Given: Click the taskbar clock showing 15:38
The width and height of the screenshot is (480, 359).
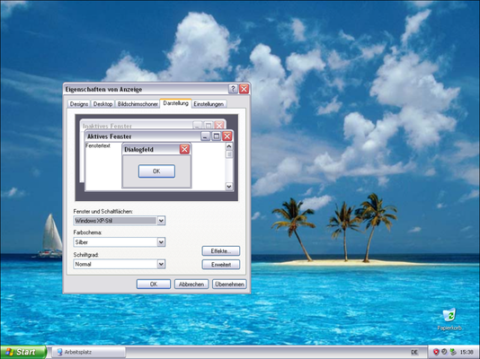Looking at the screenshot, I should coord(467,353).
